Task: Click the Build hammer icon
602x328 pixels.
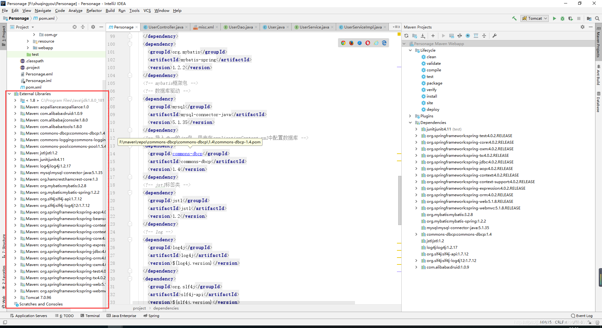Action: [x=514, y=18]
